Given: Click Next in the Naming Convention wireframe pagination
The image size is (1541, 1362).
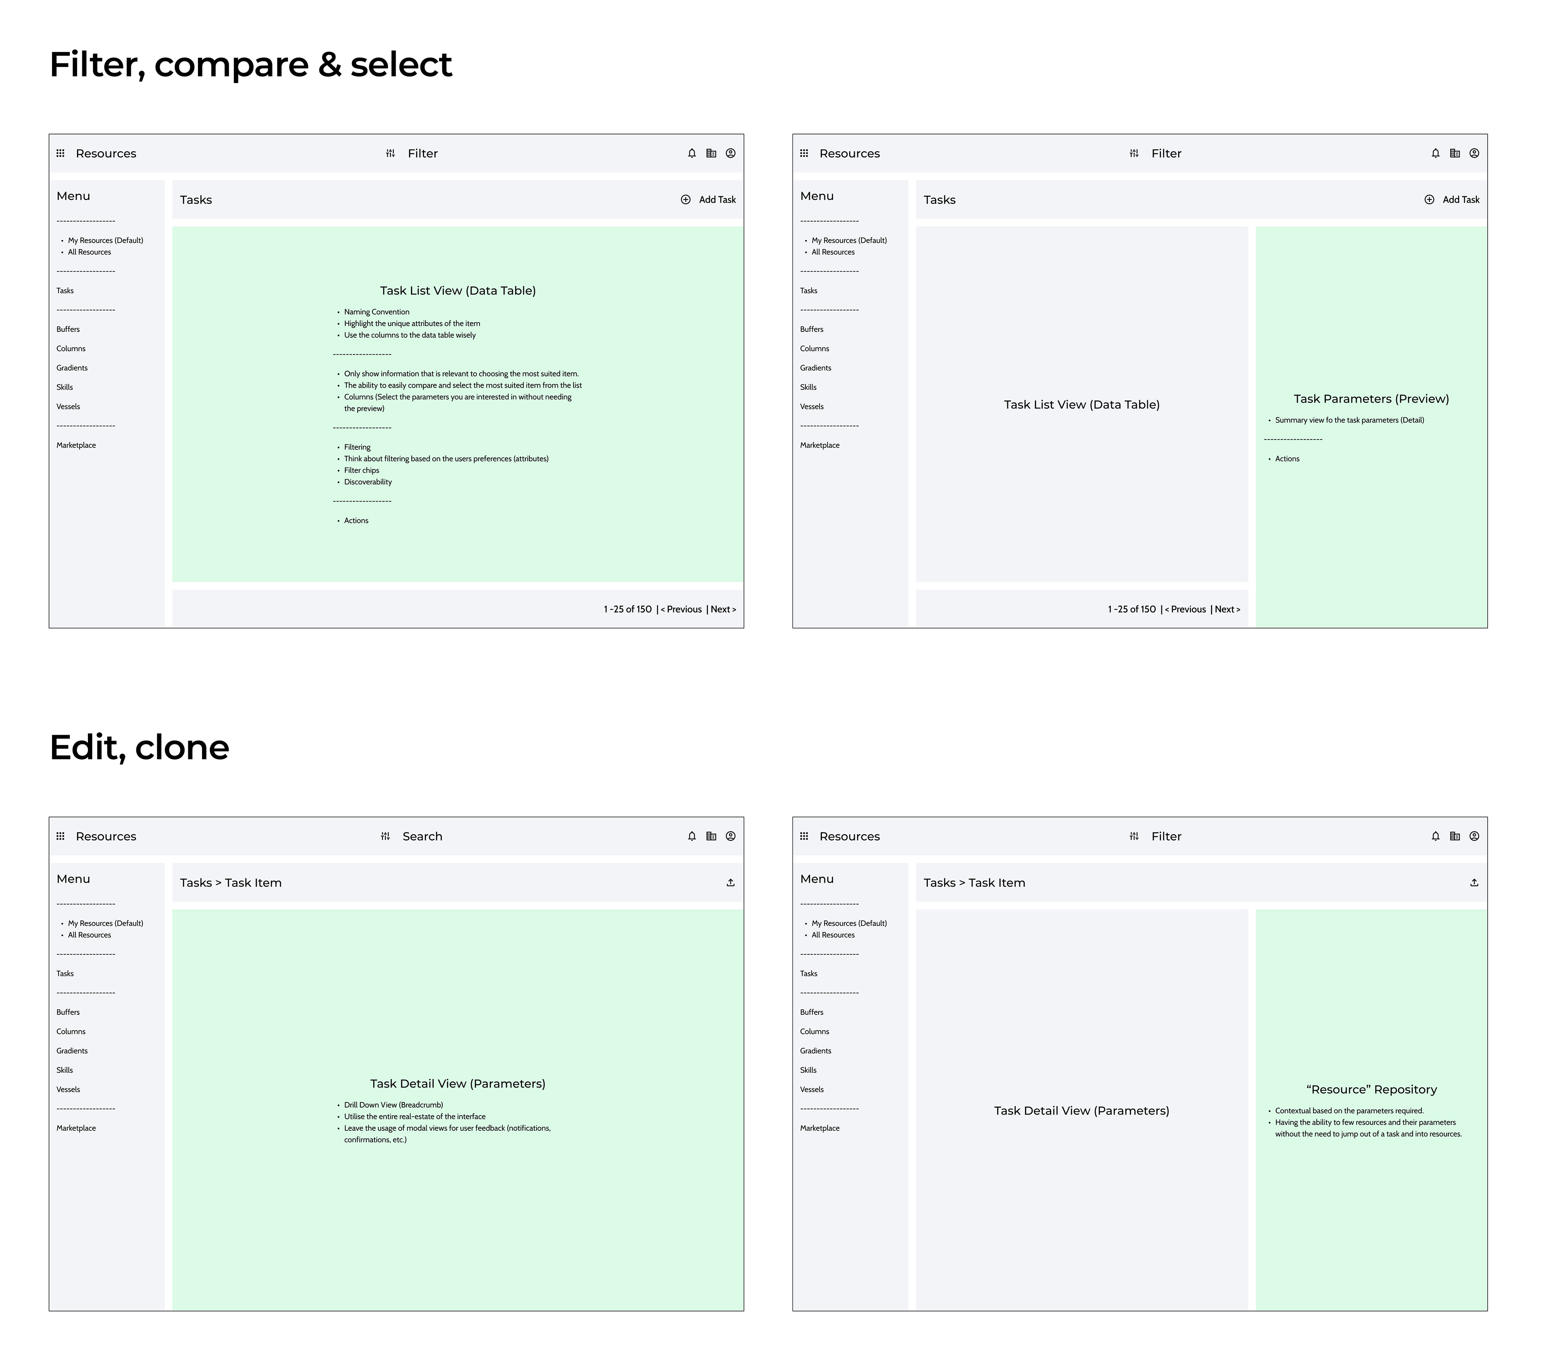Looking at the screenshot, I should (723, 609).
